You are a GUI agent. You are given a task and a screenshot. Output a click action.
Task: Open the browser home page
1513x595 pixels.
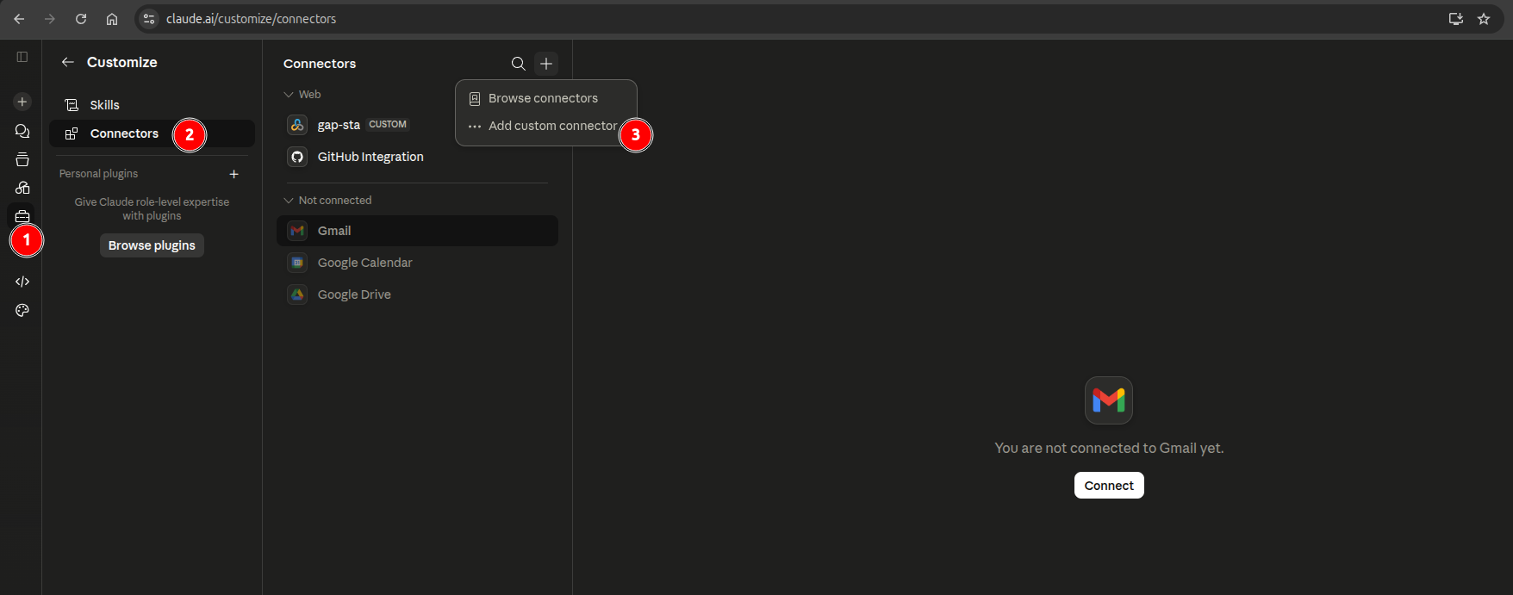[x=112, y=19]
